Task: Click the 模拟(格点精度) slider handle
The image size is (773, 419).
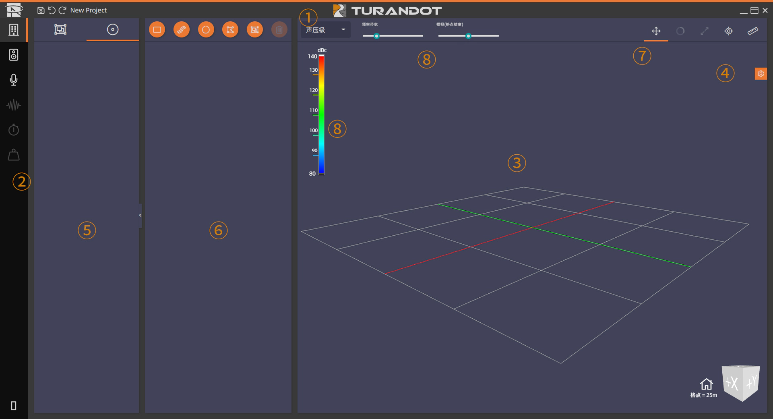Action: click(468, 36)
